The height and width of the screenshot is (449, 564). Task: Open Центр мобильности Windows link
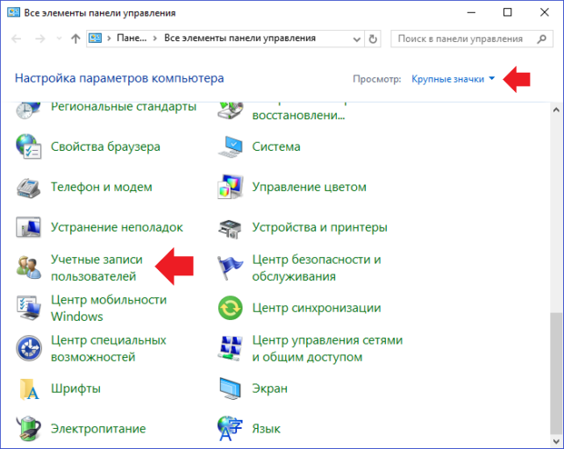(x=109, y=308)
